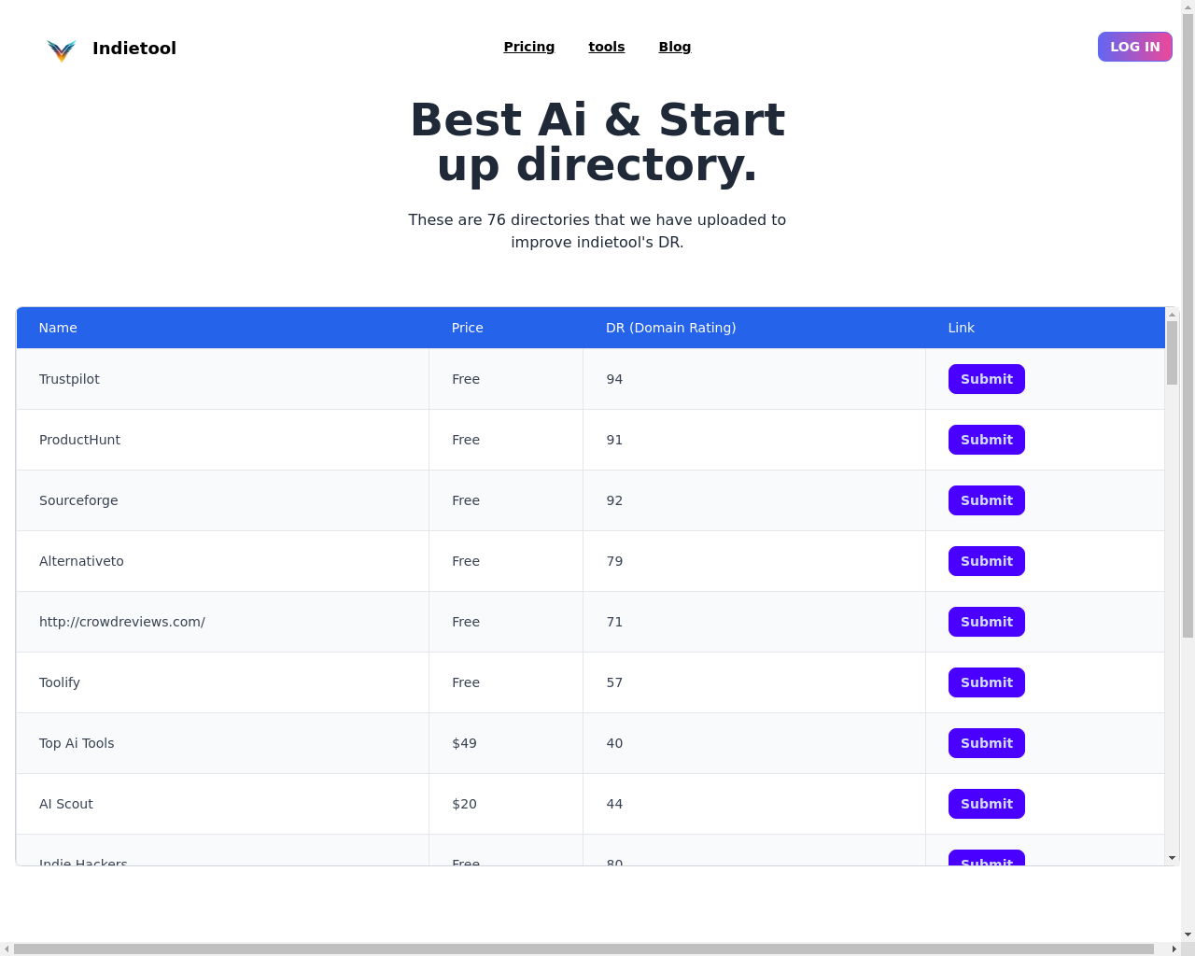The width and height of the screenshot is (1195, 956).
Task: Click the DR value 44
Action: (614, 804)
